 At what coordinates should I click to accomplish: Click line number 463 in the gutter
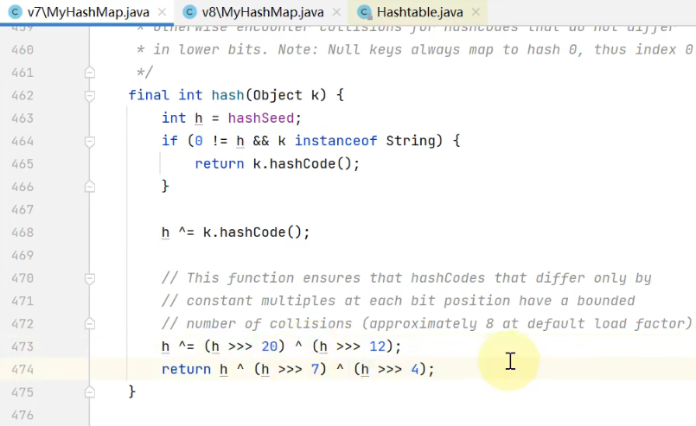coord(22,118)
